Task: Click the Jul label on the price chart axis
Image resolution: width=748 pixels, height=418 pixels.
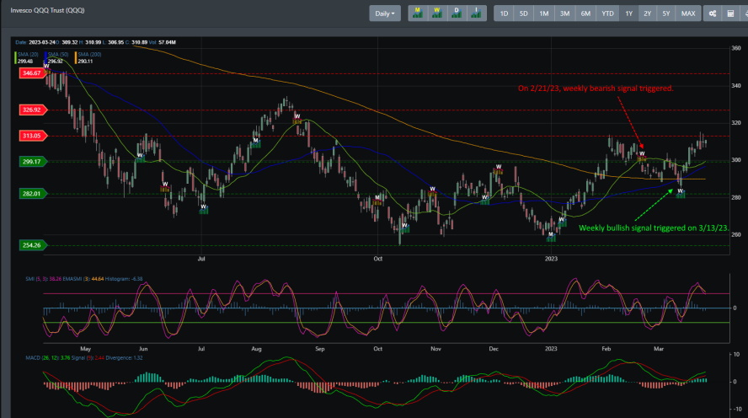Action: pos(201,259)
